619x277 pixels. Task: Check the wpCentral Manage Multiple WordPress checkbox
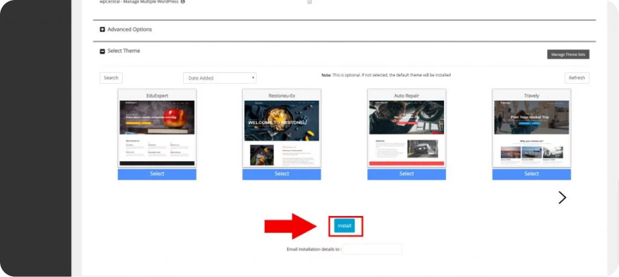(310, 1)
